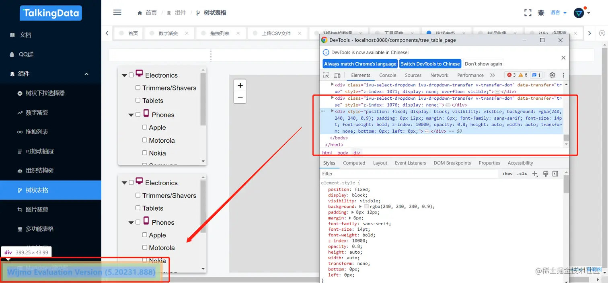Check Apple checkbox in first tree
This screenshot has height=283, width=608.
coord(144,127)
